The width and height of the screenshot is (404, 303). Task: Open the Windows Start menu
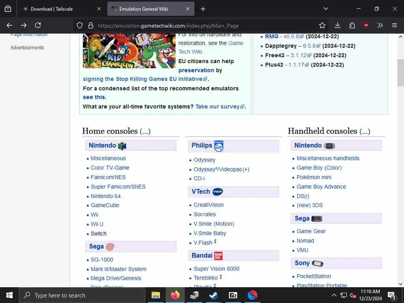[x=9, y=295]
